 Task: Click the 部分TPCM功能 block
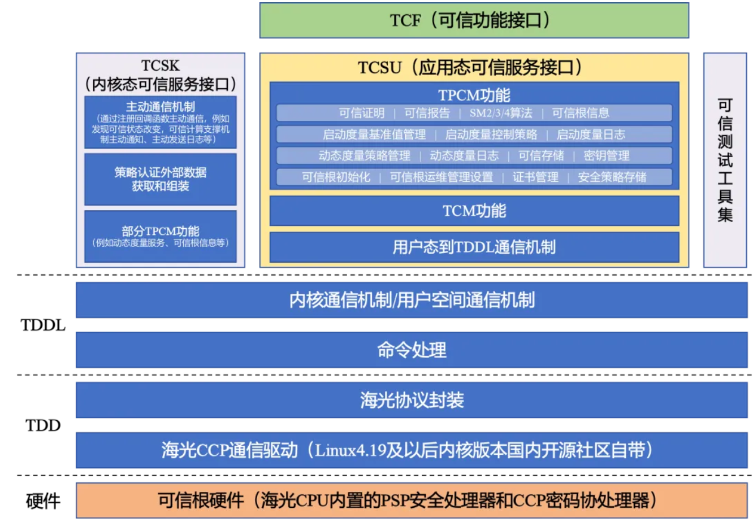click(161, 236)
